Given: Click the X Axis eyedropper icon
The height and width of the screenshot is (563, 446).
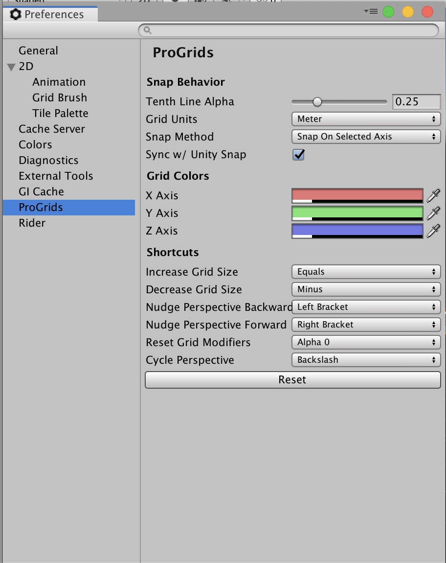Looking at the screenshot, I should coord(433,196).
